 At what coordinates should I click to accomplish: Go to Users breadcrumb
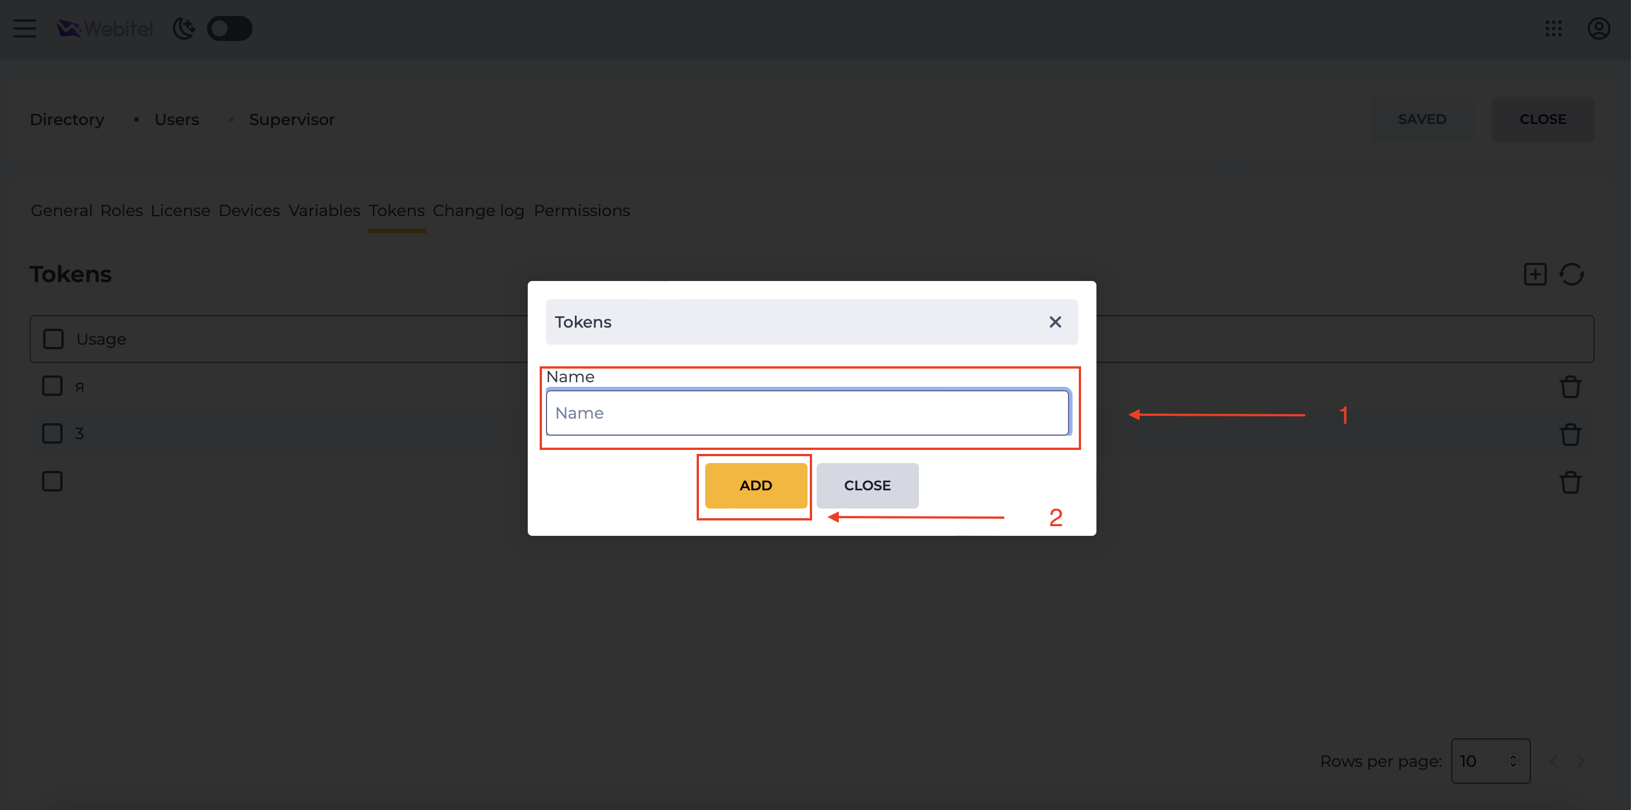click(177, 119)
